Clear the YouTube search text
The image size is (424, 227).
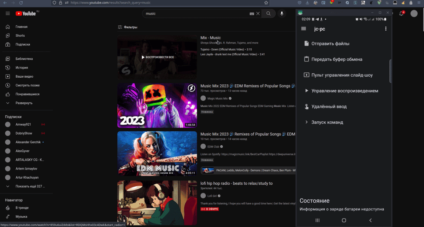click(258, 13)
